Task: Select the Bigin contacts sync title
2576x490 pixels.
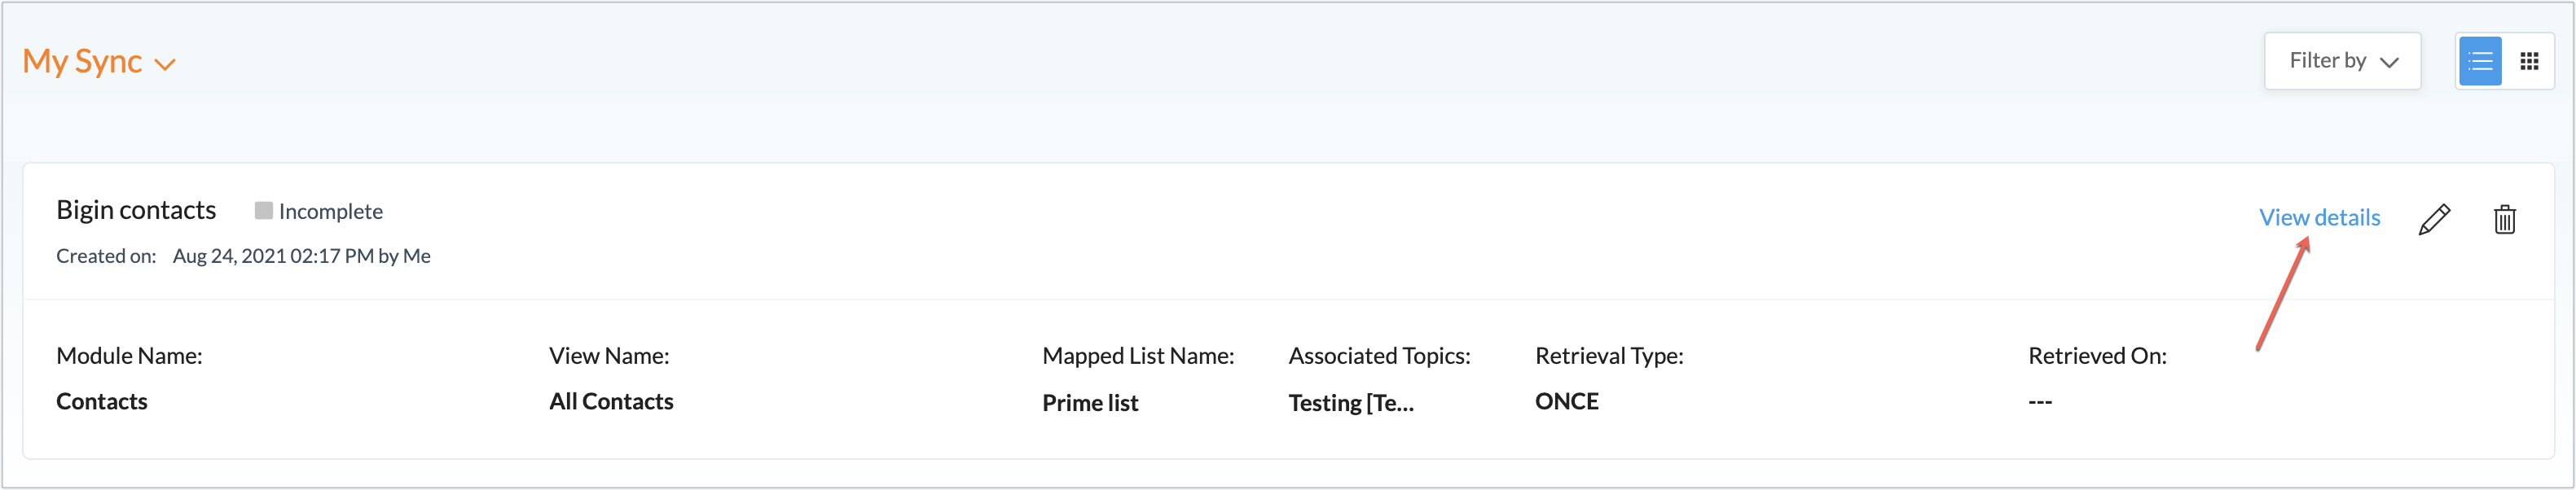Action: point(136,210)
